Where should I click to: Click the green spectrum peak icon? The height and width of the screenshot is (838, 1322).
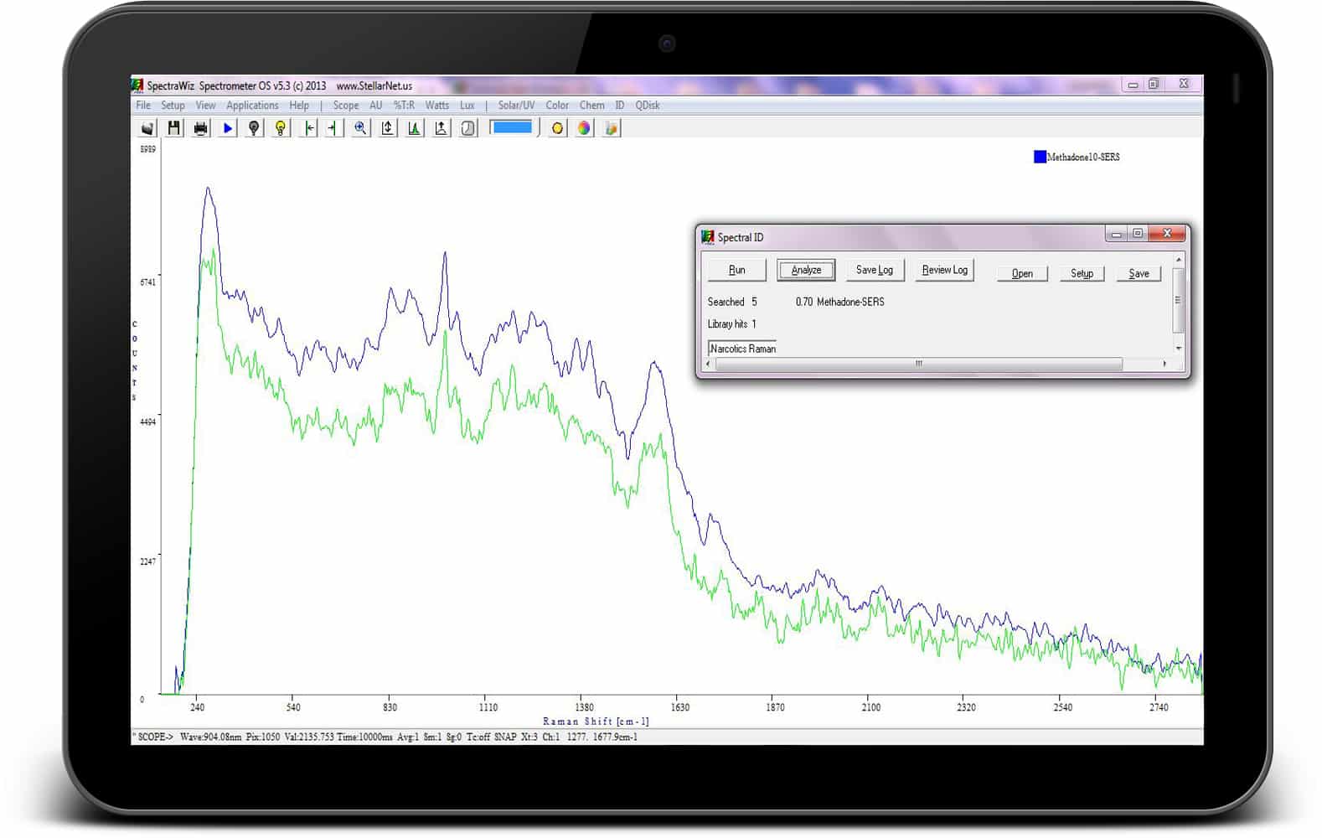414,128
